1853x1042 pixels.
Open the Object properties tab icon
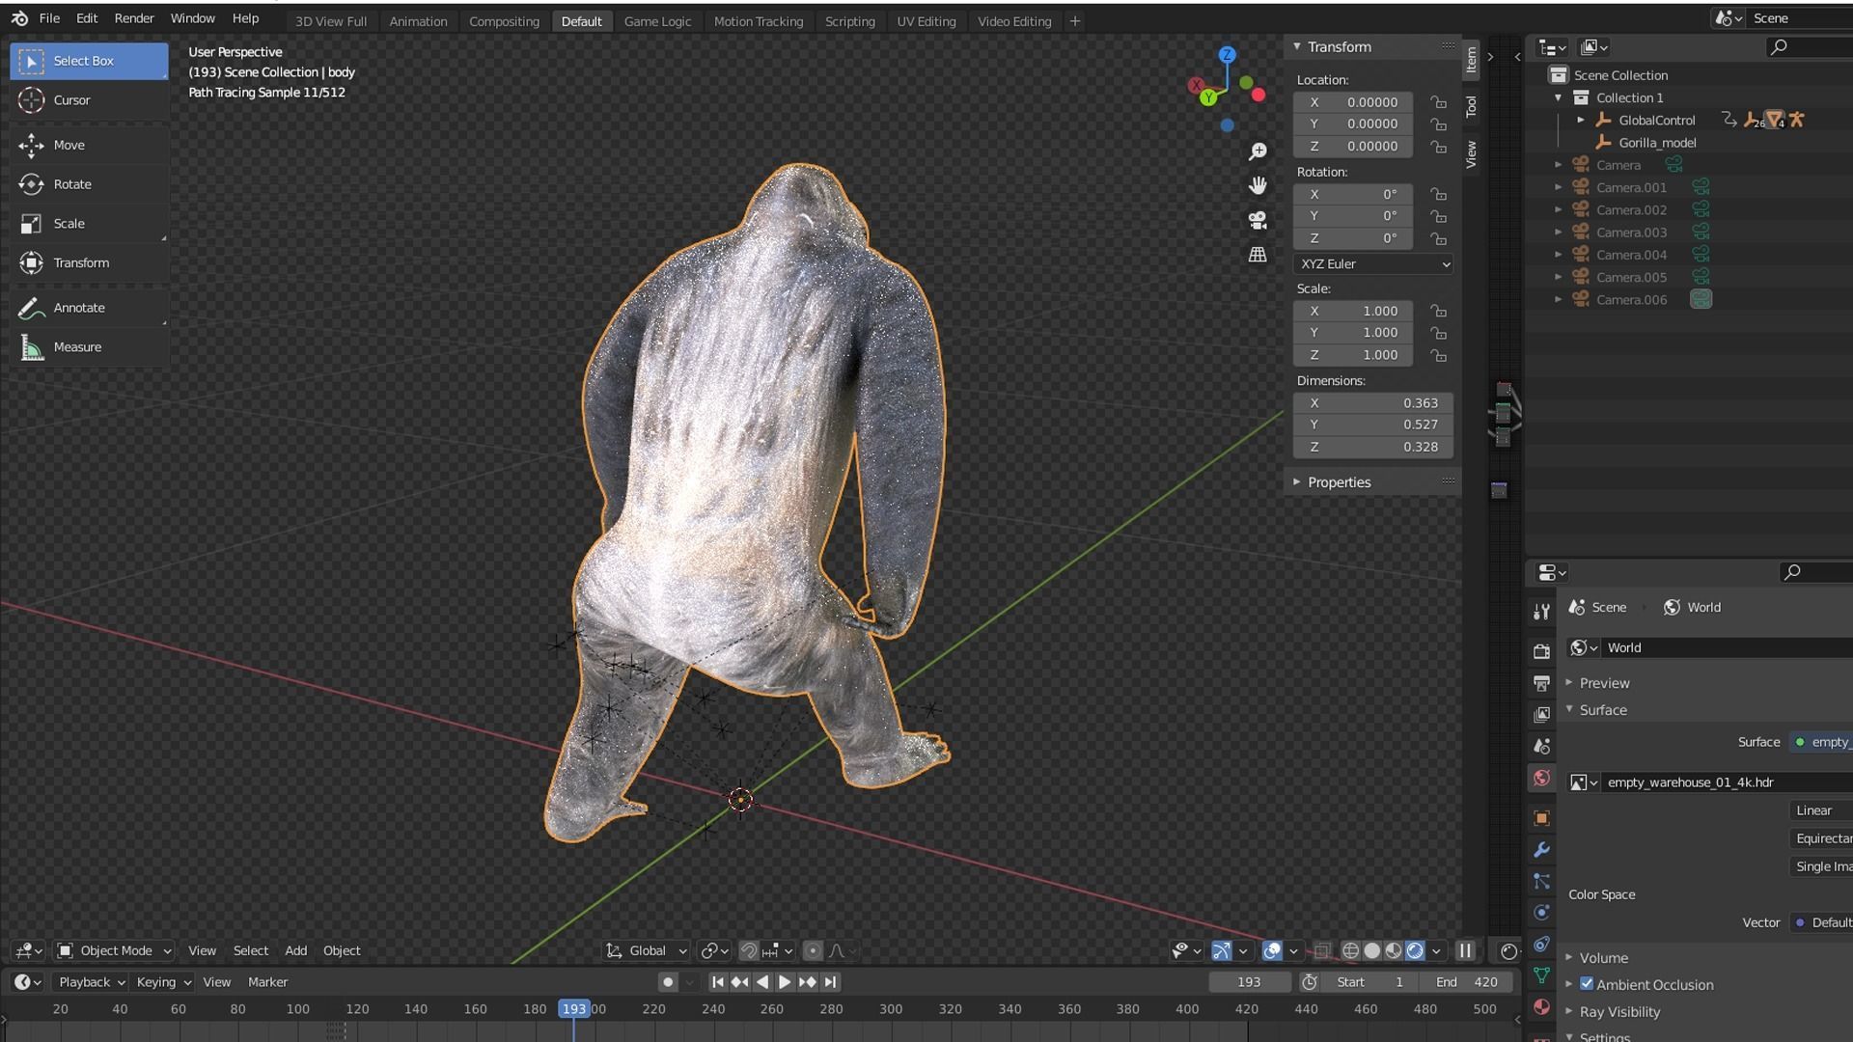point(1541,818)
